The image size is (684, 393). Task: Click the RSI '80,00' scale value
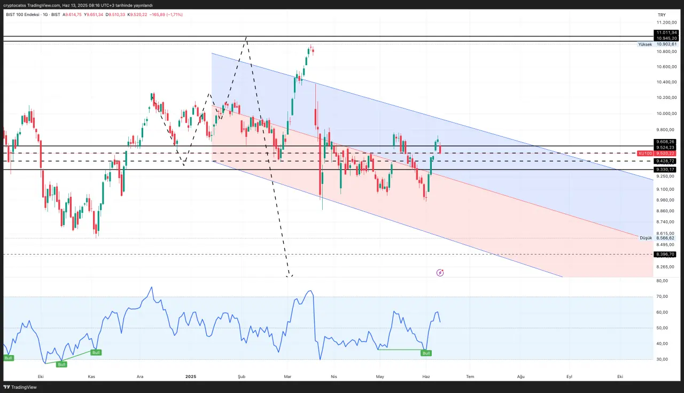[662, 281]
